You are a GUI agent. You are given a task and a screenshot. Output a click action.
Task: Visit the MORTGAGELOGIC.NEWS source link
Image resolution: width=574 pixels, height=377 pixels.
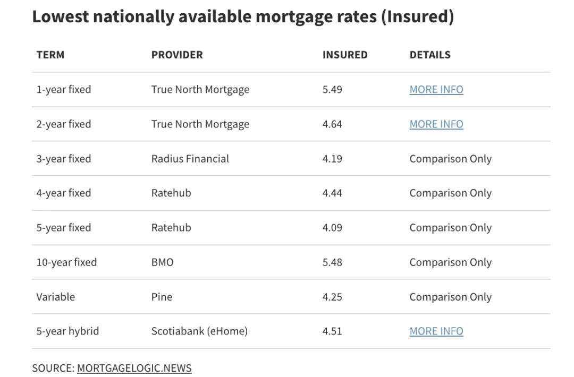point(134,368)
